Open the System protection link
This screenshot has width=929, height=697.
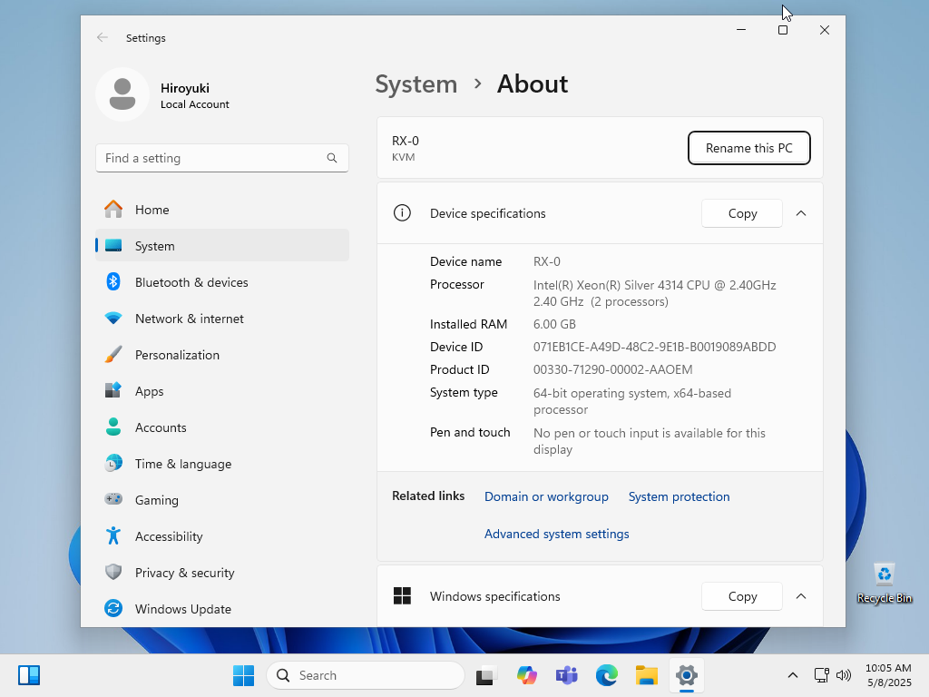click(x=679, y=496)
